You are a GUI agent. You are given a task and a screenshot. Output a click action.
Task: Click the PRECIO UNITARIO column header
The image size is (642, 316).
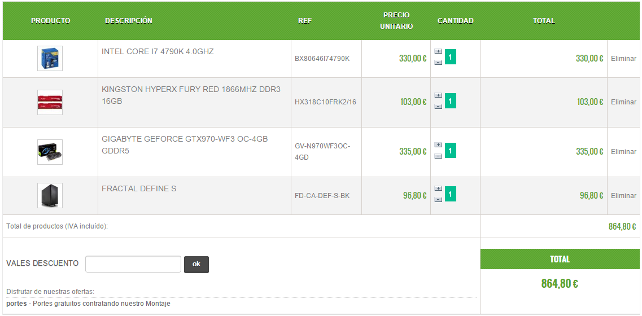tap(396, 21)
